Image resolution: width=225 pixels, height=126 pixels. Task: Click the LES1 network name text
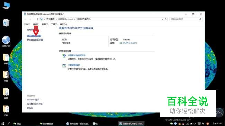[64, 39]
